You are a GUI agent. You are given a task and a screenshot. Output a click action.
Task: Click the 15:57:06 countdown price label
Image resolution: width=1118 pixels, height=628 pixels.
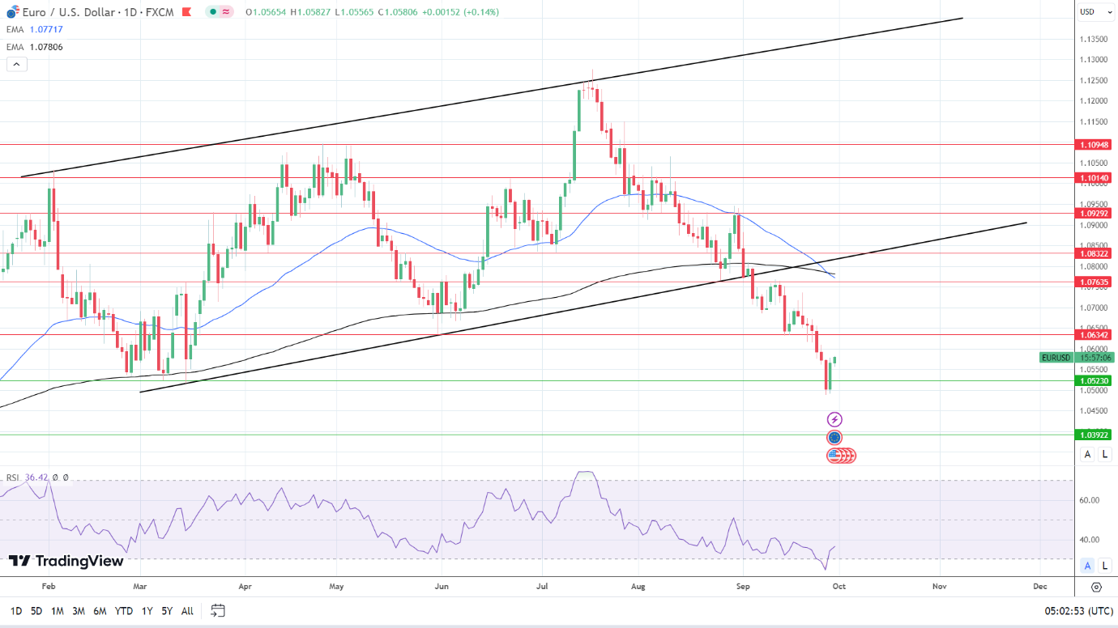1095,357
